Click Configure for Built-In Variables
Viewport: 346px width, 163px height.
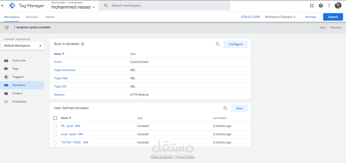click(236, 44)
